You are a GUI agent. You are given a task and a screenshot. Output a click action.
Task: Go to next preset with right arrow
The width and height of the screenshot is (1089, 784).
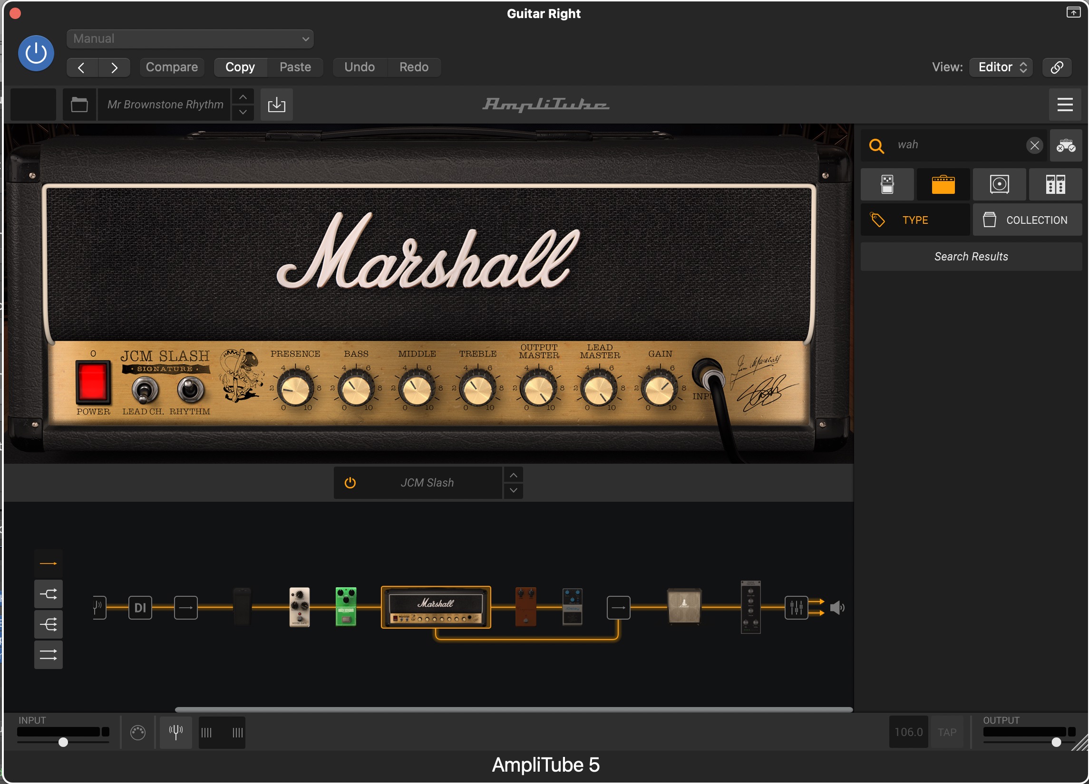point(114,67)
